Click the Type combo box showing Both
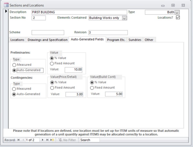 point(160,12)
